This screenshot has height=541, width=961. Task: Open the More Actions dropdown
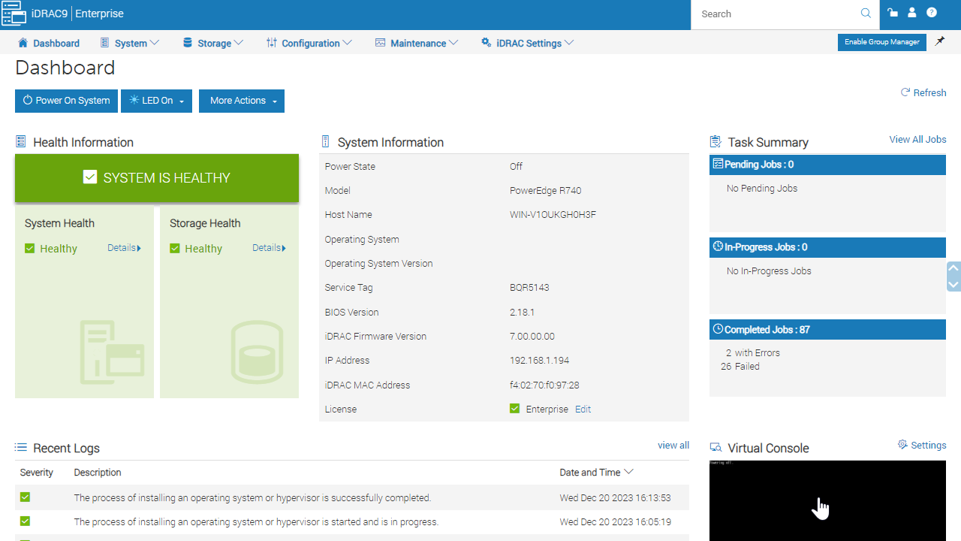(242, 101)
